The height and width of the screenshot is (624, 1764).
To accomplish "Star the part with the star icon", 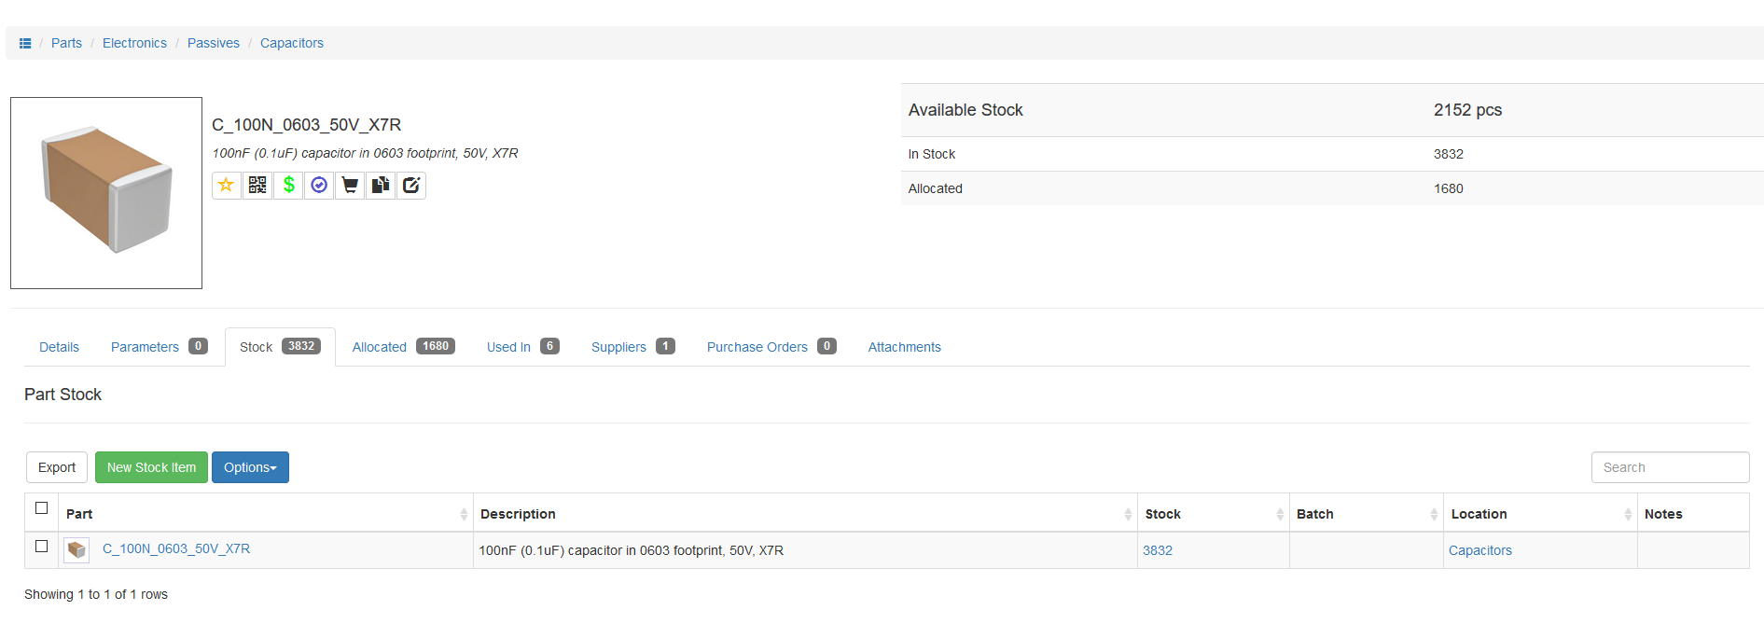I will [x=226, y=186].
